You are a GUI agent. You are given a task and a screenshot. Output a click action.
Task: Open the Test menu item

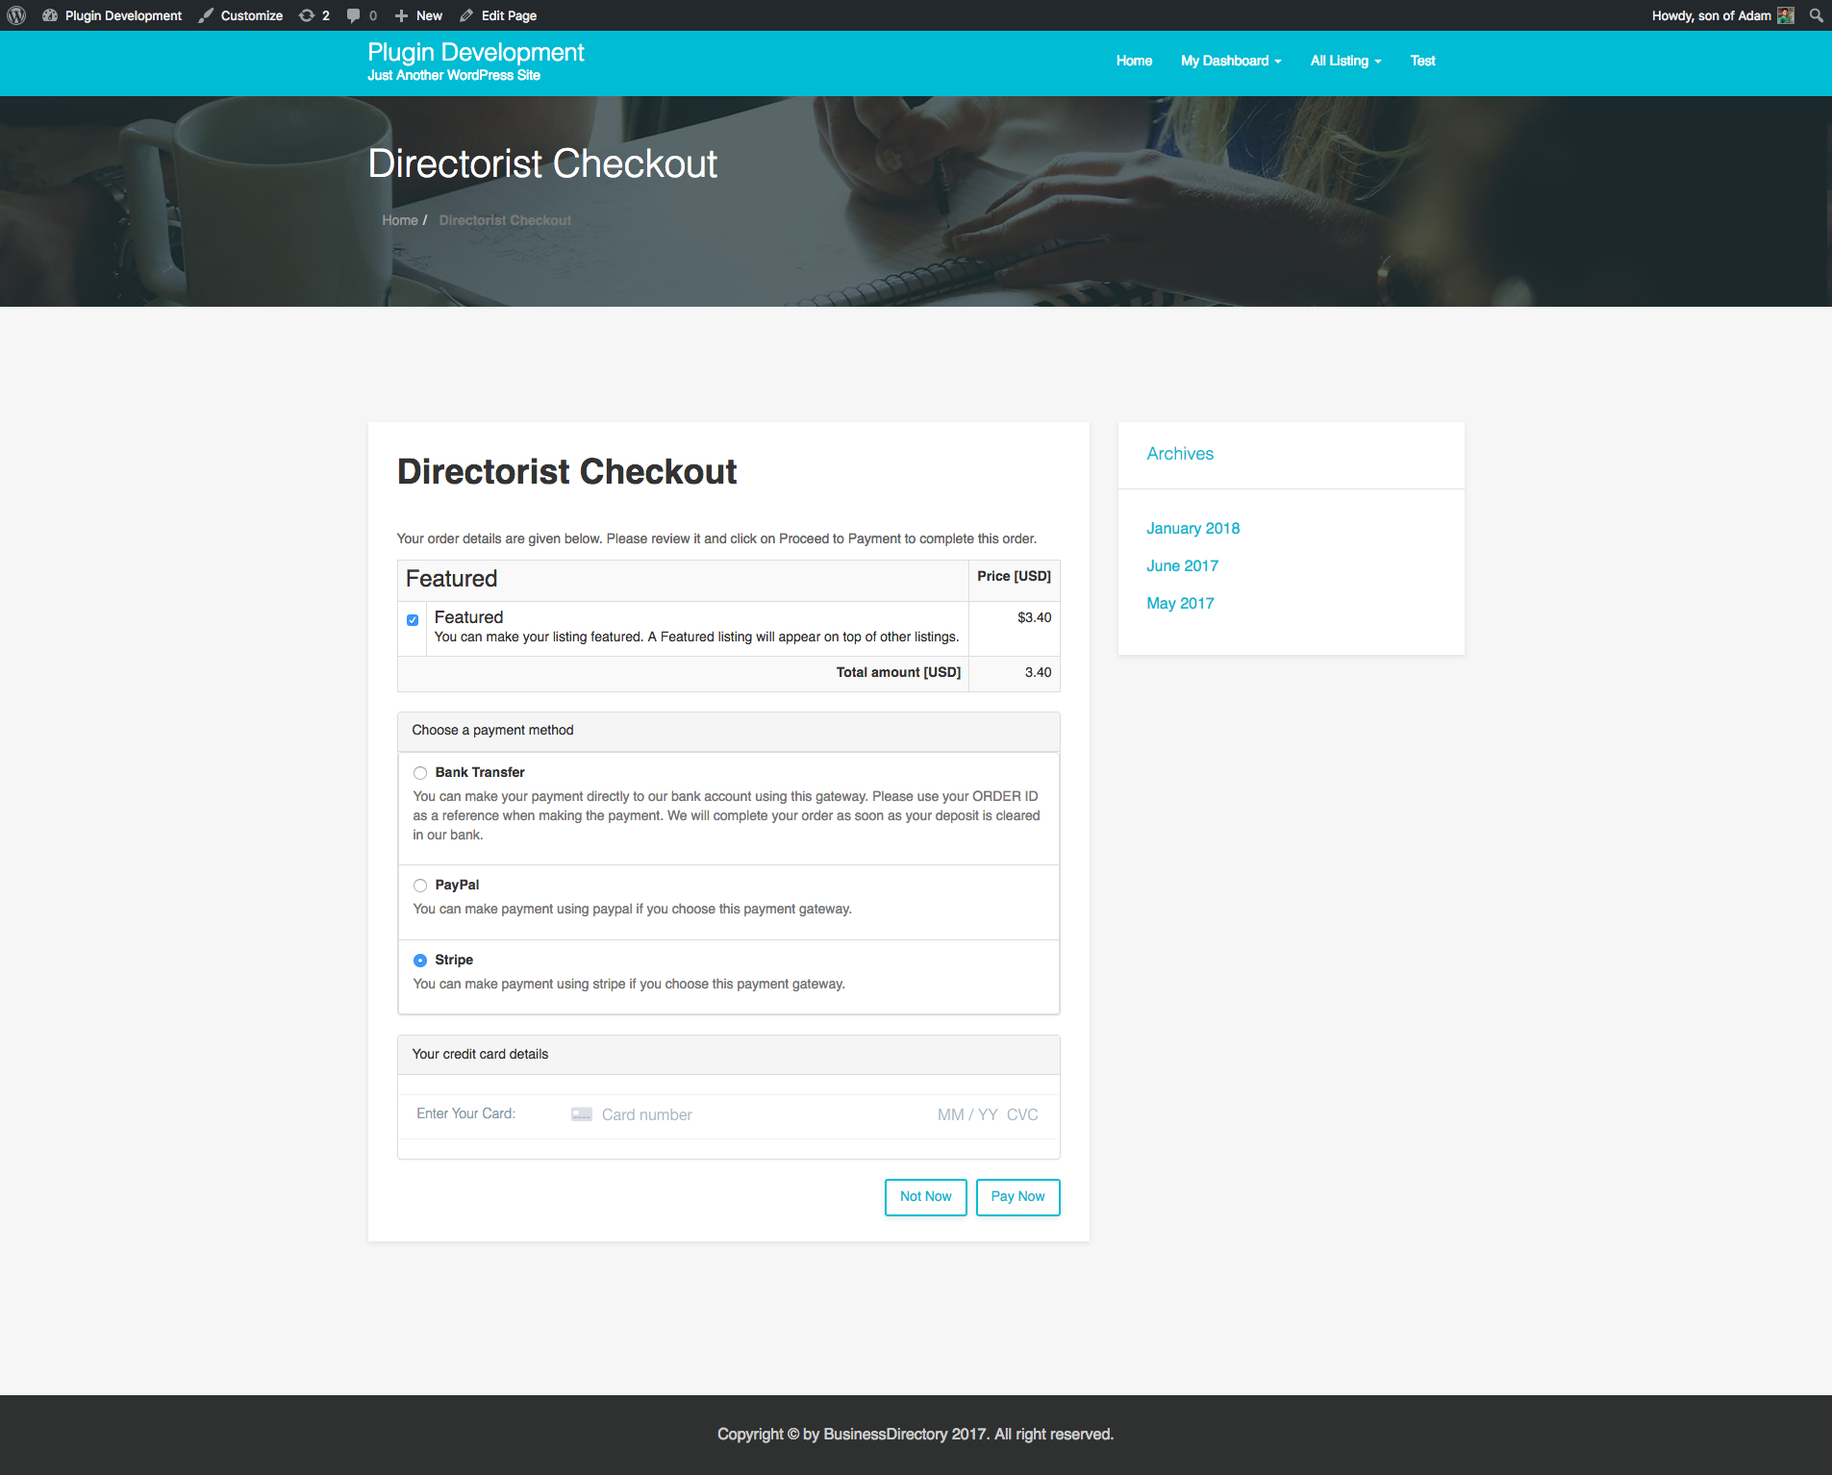point(1422,61)
